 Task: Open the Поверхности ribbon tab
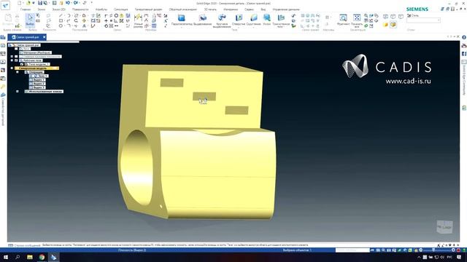80,9
